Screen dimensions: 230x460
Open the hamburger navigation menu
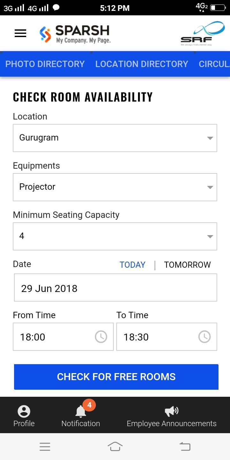[x=20, y=33]
